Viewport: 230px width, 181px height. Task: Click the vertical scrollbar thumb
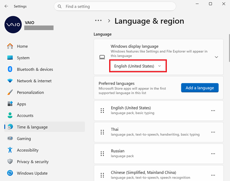tap(229, 48)
